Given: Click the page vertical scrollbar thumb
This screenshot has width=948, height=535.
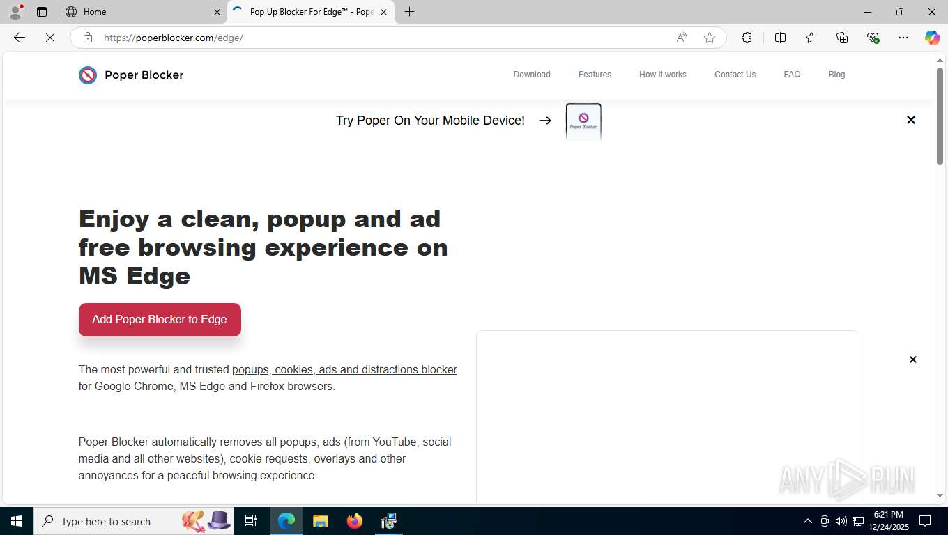Looking at the screenshot, I should (940, 116).
